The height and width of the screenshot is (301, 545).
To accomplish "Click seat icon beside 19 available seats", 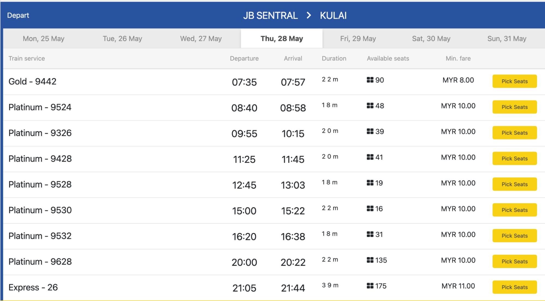I will tap(370, 183).
